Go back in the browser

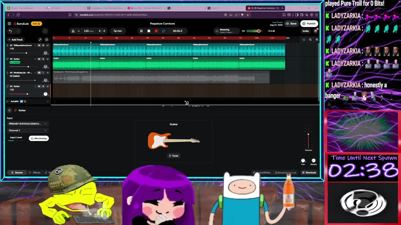click(8, 15)
